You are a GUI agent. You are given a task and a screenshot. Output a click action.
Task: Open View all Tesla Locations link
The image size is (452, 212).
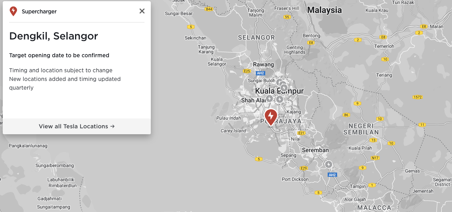(x=77, y=126)
